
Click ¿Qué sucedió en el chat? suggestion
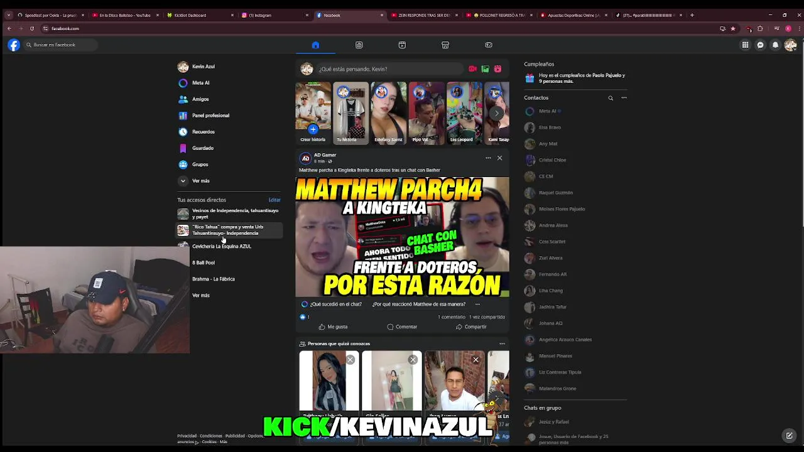coord(335,304)
